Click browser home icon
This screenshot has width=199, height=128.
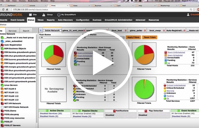[x=7, y=9]
